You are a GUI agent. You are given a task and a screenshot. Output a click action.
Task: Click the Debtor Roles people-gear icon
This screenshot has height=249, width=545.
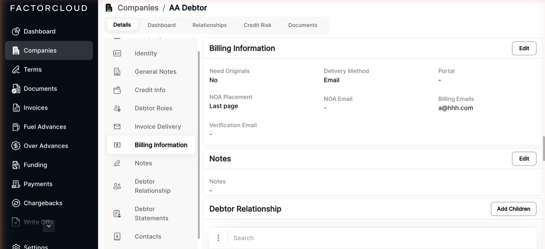pos(117,108)
